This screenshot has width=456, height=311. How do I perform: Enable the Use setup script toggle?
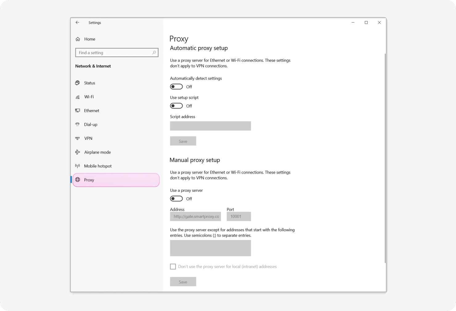pos(176,106)
